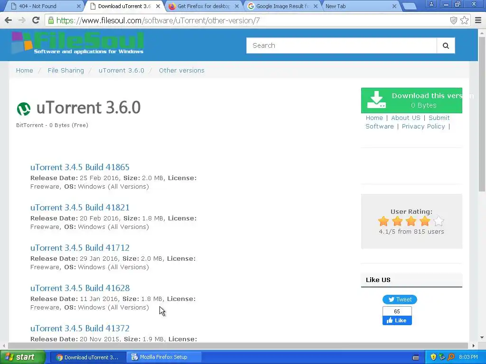Switch to Mozilla Firefox Setup taskbar window
The height and width of the screenshot is (364, 486).
(x=164, y=357)
